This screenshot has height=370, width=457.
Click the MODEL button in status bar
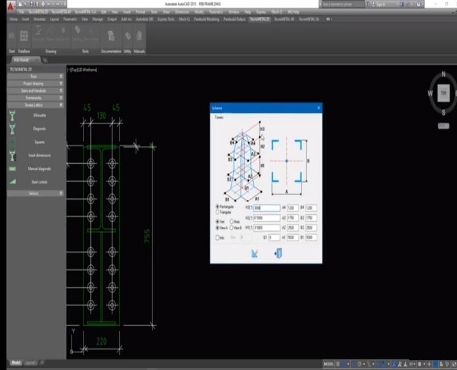pos(329,364)
